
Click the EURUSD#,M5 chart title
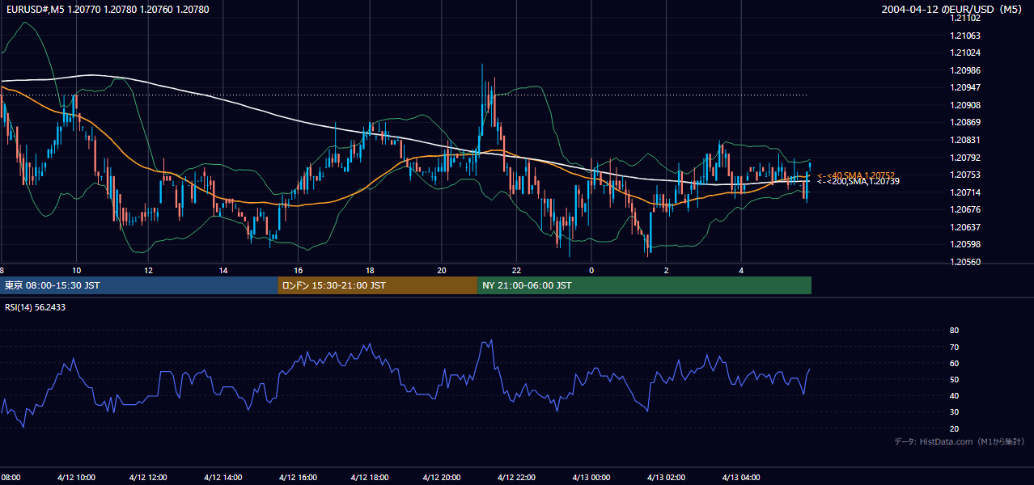106,10
